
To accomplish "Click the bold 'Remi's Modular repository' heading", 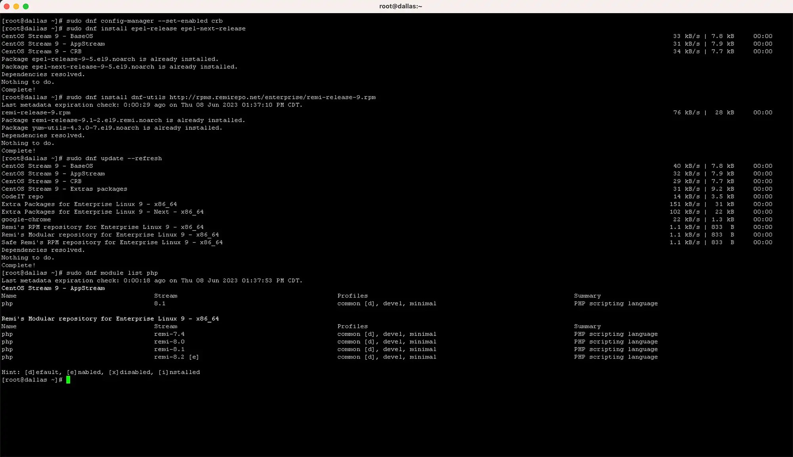I will tap(110, 319).
